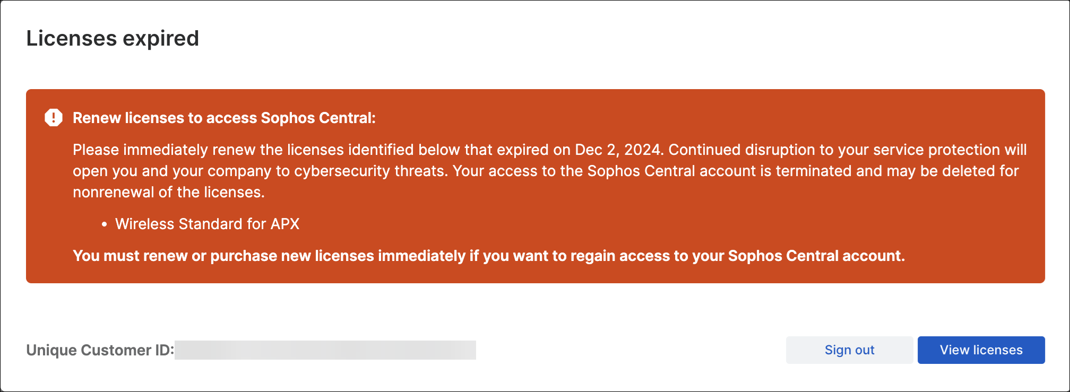Select the blurred customer ID value
Image resolution: width=1070 pixels, height=392 pixels.
click(x=325, y=350)
